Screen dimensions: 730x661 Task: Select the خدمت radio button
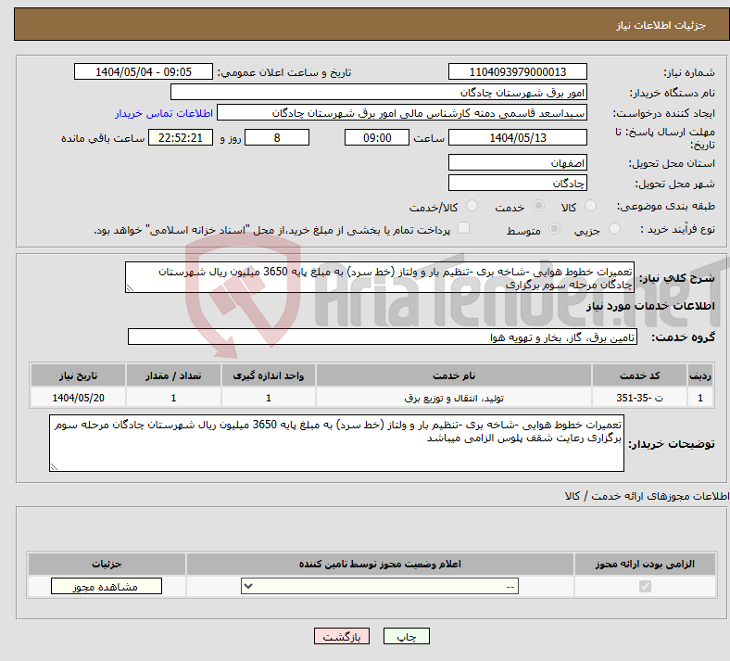pos(538,206)
